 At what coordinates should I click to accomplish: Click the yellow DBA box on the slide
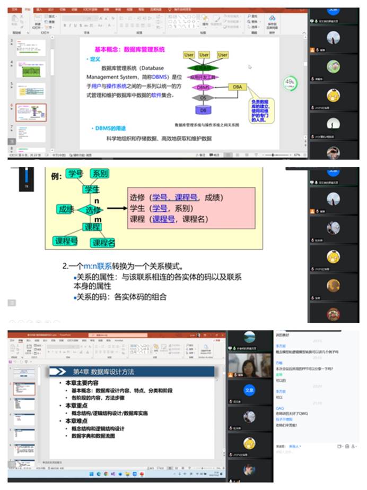coord(237,86)
